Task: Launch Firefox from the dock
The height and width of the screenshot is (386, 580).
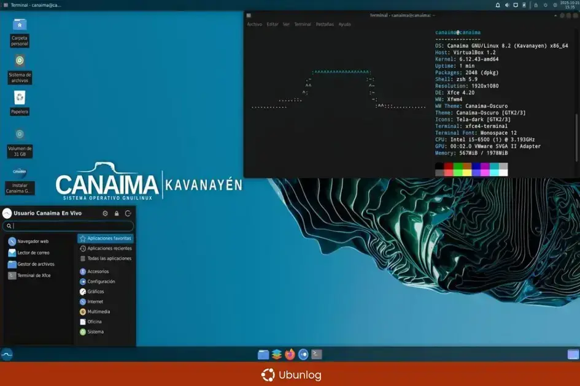Action: pyautogui.click(x=290, y=354)
